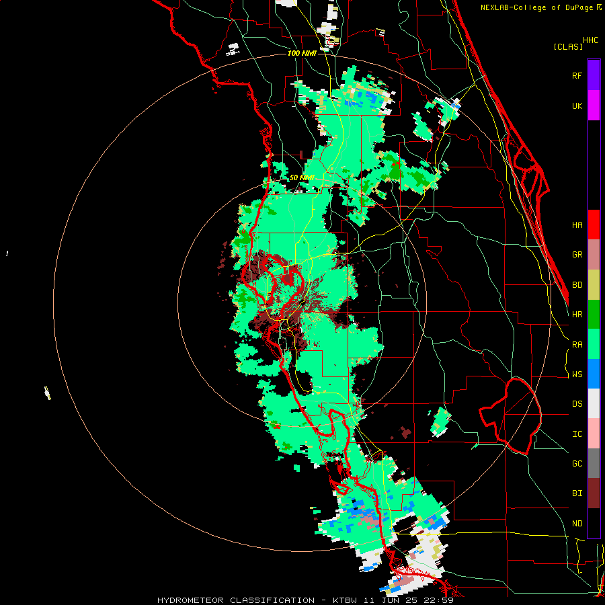605x605 pixels.
Task: Select the BD big drops legend swatch
Action: click(x=594, y=285)
